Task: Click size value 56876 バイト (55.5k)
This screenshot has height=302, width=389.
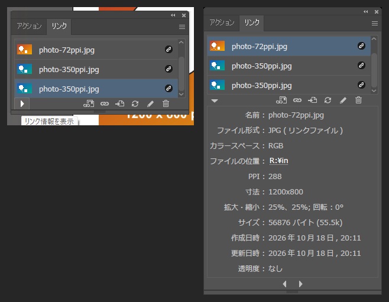Action: 306,223
